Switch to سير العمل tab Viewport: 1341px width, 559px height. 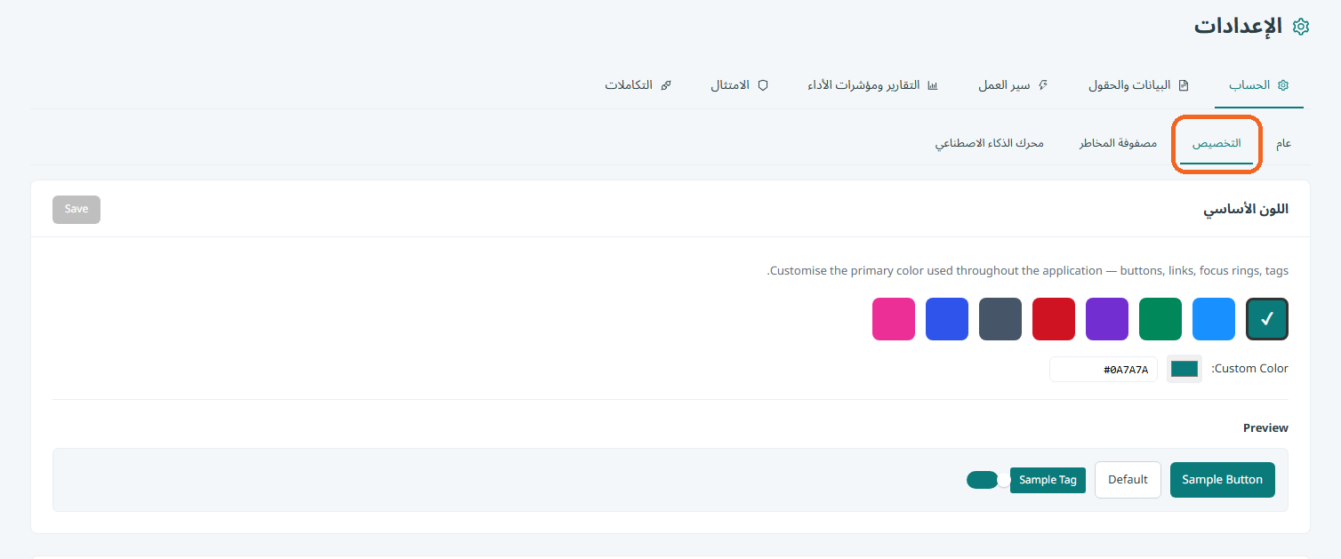pos(1013,85)
